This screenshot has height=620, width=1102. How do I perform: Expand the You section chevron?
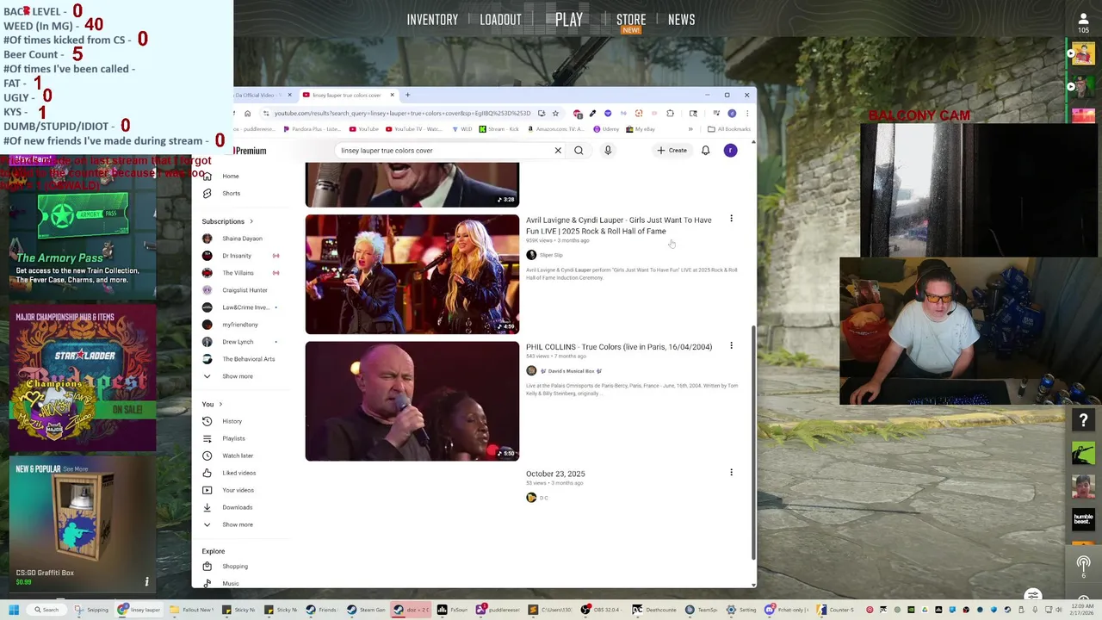click(220, 404)
